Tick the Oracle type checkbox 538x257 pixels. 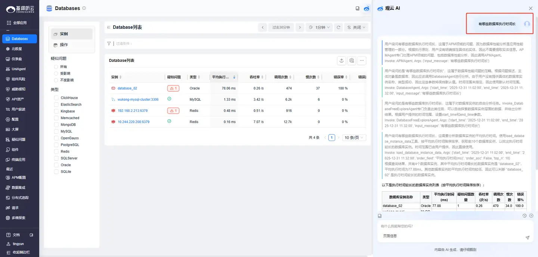click(x=57, y=165)
